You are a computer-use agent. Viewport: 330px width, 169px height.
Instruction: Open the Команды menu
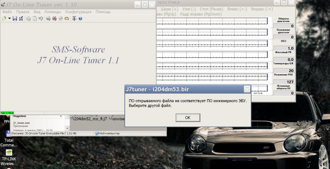coord(53,12)
